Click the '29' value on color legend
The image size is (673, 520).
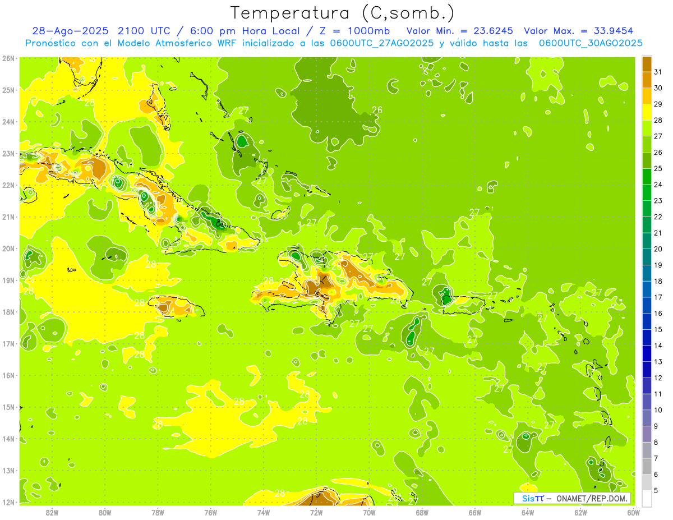658,104
